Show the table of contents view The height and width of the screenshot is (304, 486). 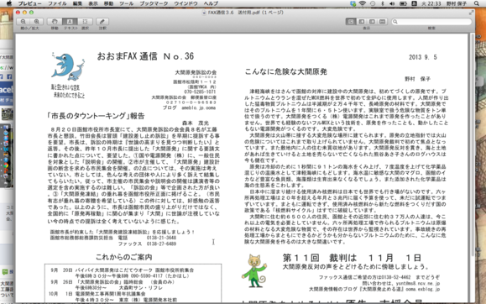(x=372, y=21)
